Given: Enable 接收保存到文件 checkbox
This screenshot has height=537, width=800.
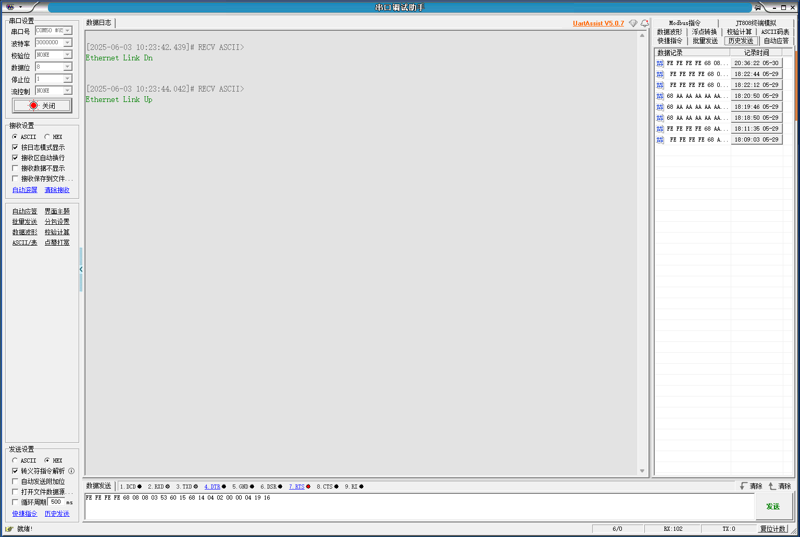Looking at the screenshot, I should pyautogui.click(x=15, y=178).
